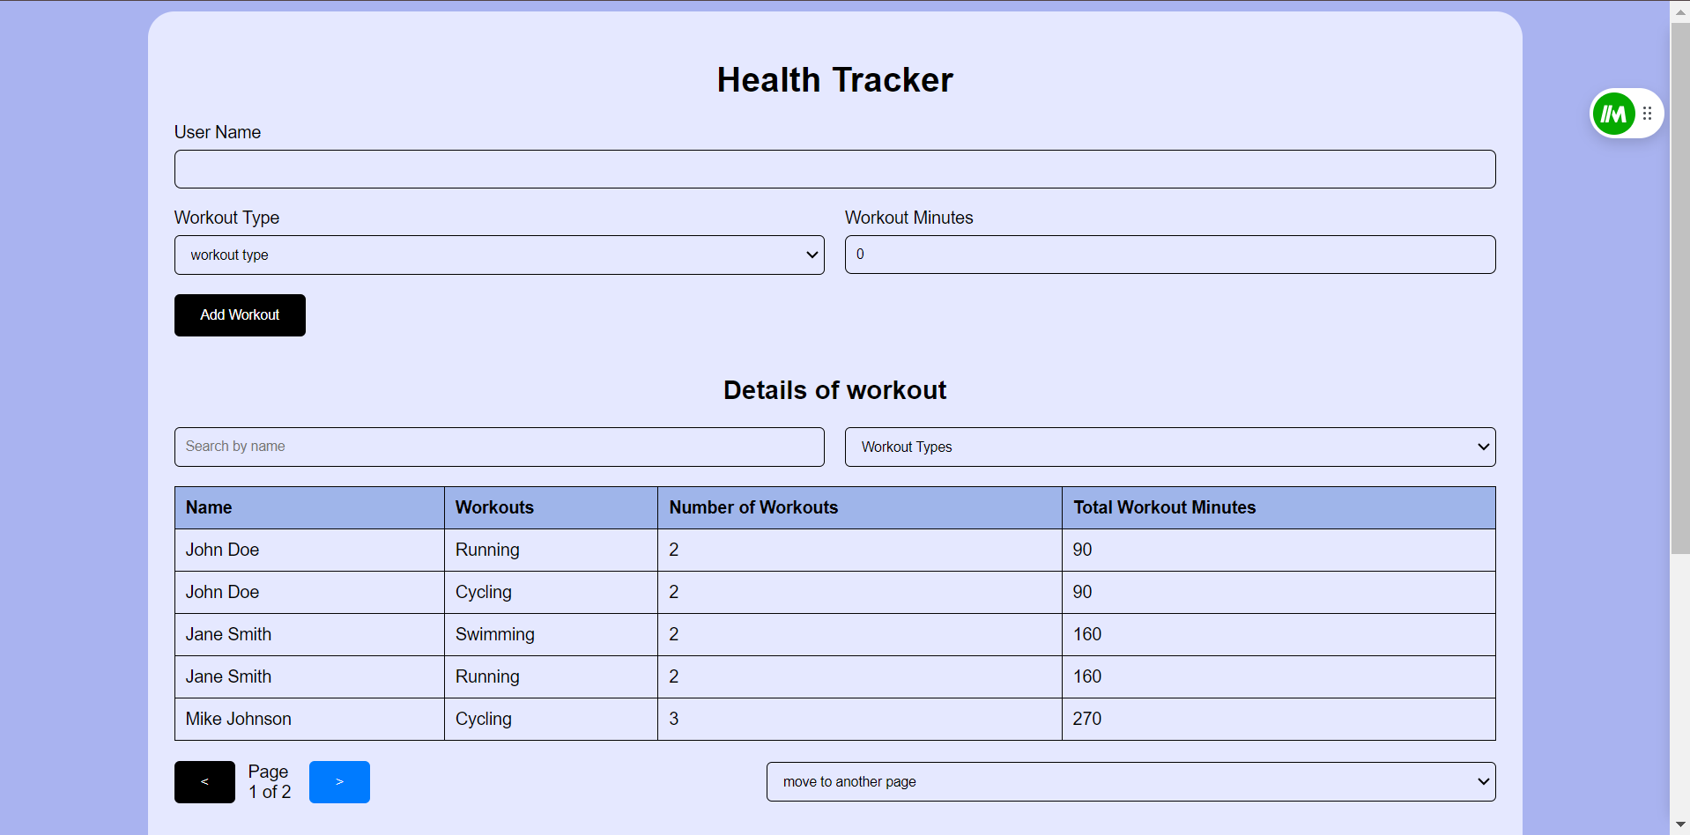Click the green IM extension icon

coord(1613,114)
